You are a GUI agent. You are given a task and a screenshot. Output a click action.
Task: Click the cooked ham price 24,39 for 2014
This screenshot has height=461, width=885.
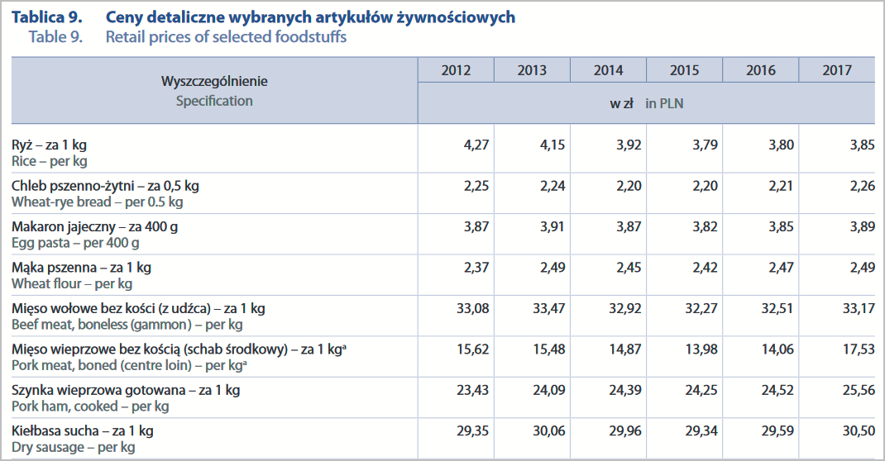pyautogui.click(x=625, y=390)
